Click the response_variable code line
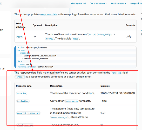Screen dimensions: 142x130 35,67
